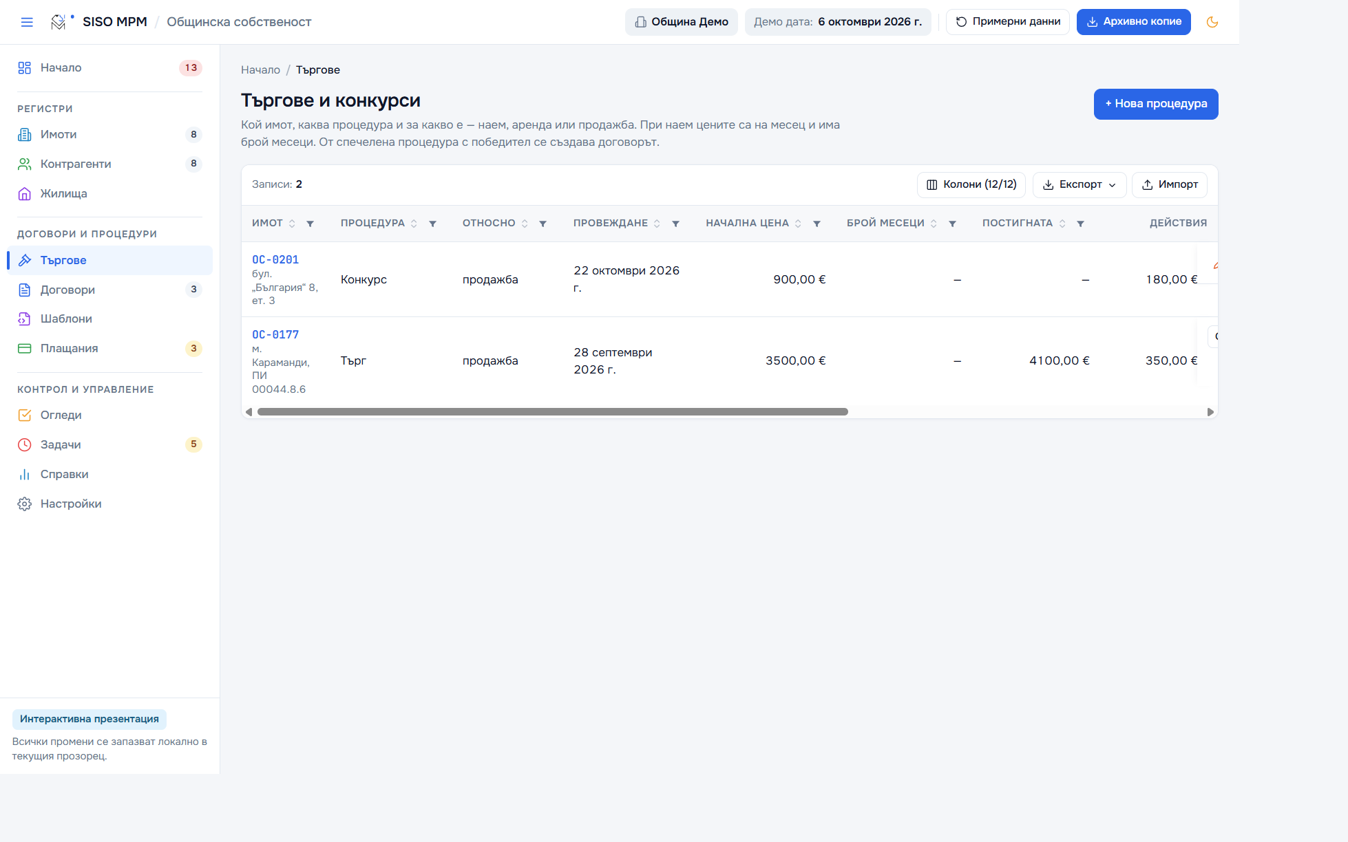
Task: Open Имоти registry in sidebar
Action: (109, 134)
